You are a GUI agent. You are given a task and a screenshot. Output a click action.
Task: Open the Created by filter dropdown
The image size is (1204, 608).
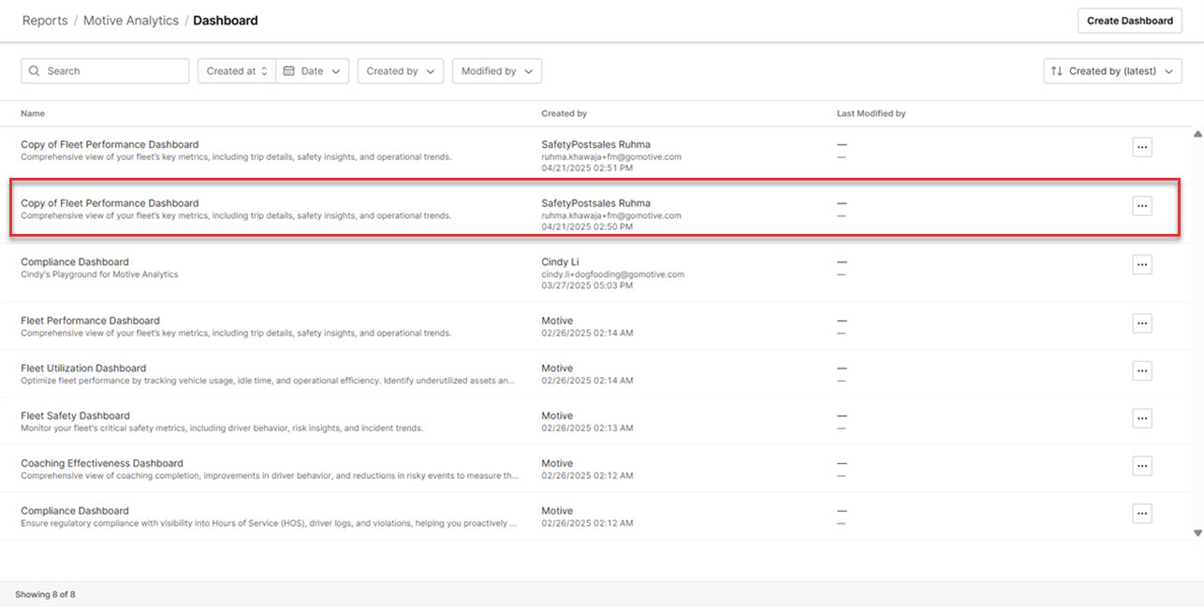point(401,71)
